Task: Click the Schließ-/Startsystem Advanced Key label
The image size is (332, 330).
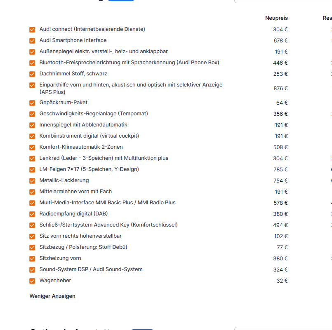Action: click(x=108, y=225)
